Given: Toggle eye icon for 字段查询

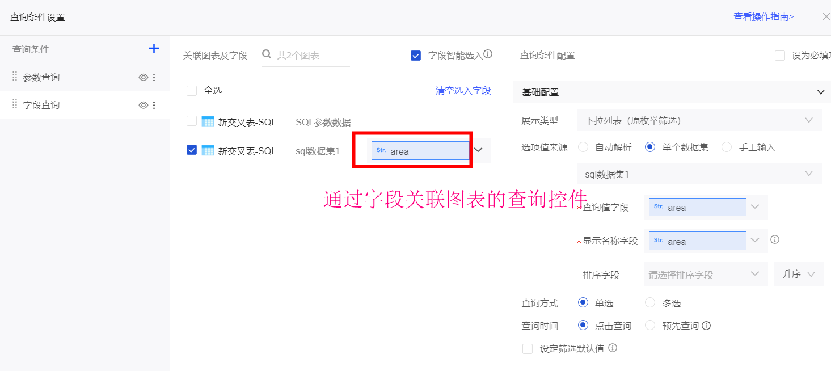Looking at the screenshot, I should click(x=144, y=106).
